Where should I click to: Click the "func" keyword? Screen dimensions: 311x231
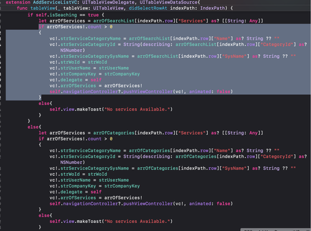pyautogui.click(x=22, y=8)
